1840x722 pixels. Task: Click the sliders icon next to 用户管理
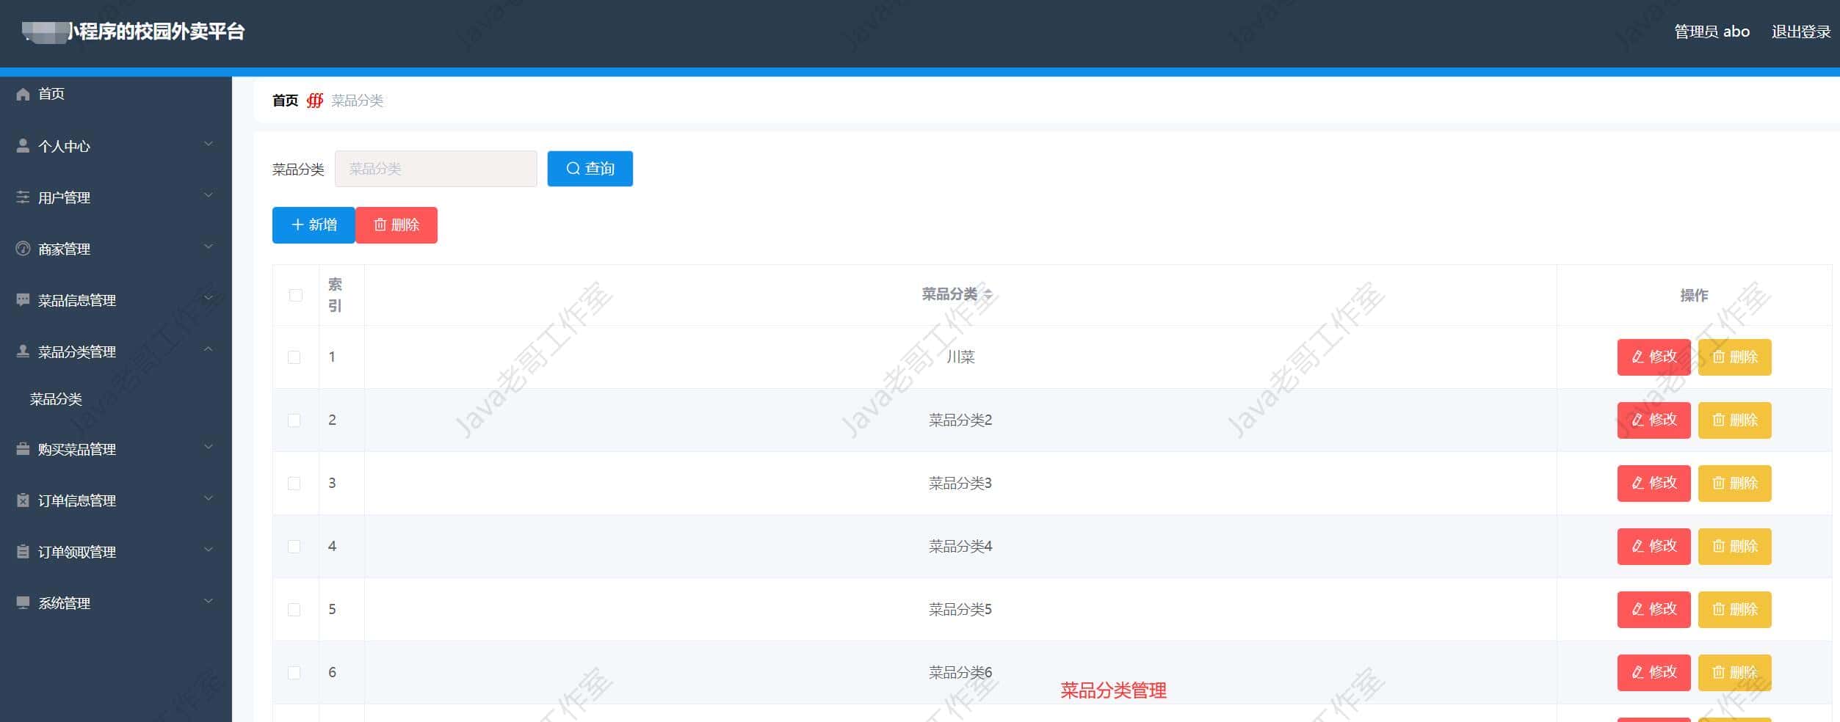point(23,197)
